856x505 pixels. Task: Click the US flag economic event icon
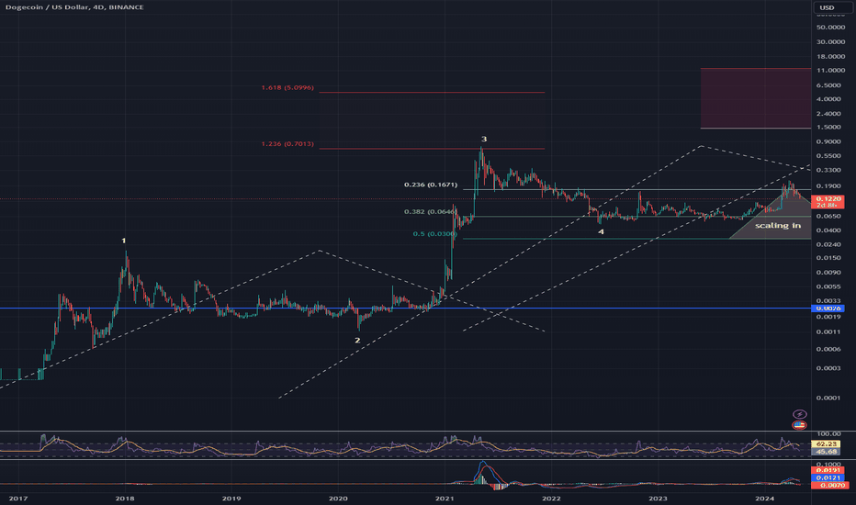coord(799,425)
